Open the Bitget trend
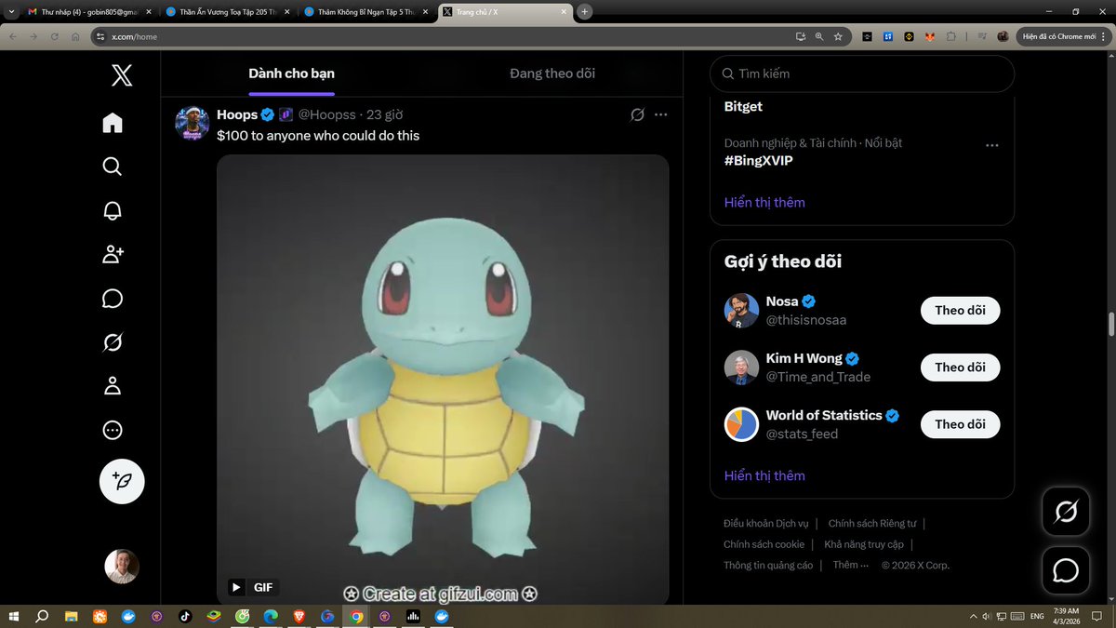 743,106
